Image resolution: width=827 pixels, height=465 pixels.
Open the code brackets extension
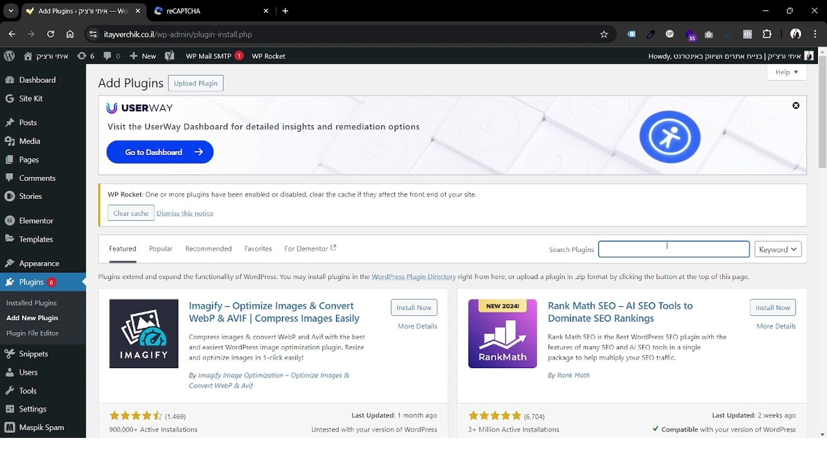[748, 34]
